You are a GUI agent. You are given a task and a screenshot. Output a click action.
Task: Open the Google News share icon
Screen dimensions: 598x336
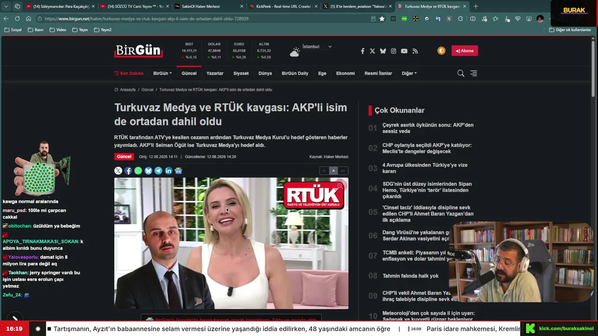[178, 171]
